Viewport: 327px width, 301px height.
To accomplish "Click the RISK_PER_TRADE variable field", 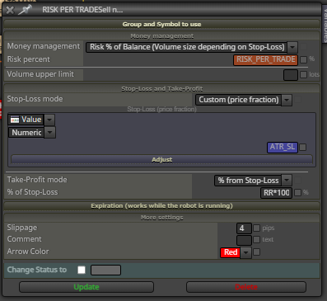I will pos(265,59).
